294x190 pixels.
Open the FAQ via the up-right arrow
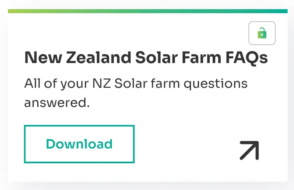pyautogui.click(x=249, y=150)
